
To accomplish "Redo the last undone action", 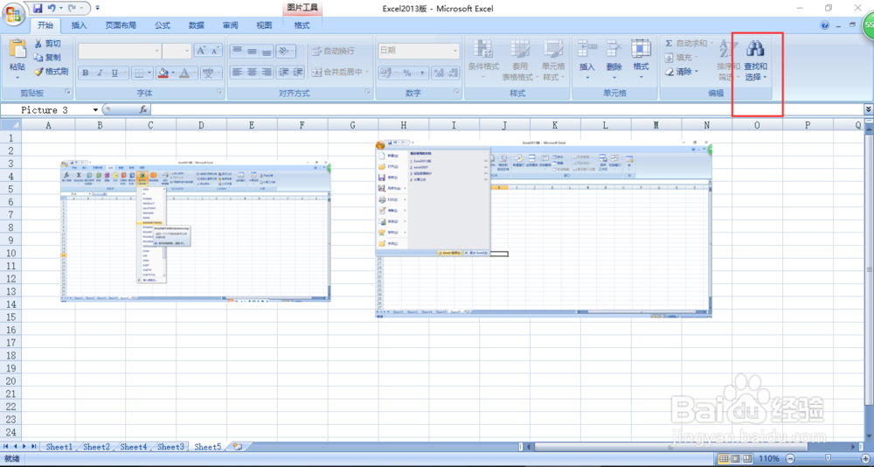I will (x=73, y=9).
